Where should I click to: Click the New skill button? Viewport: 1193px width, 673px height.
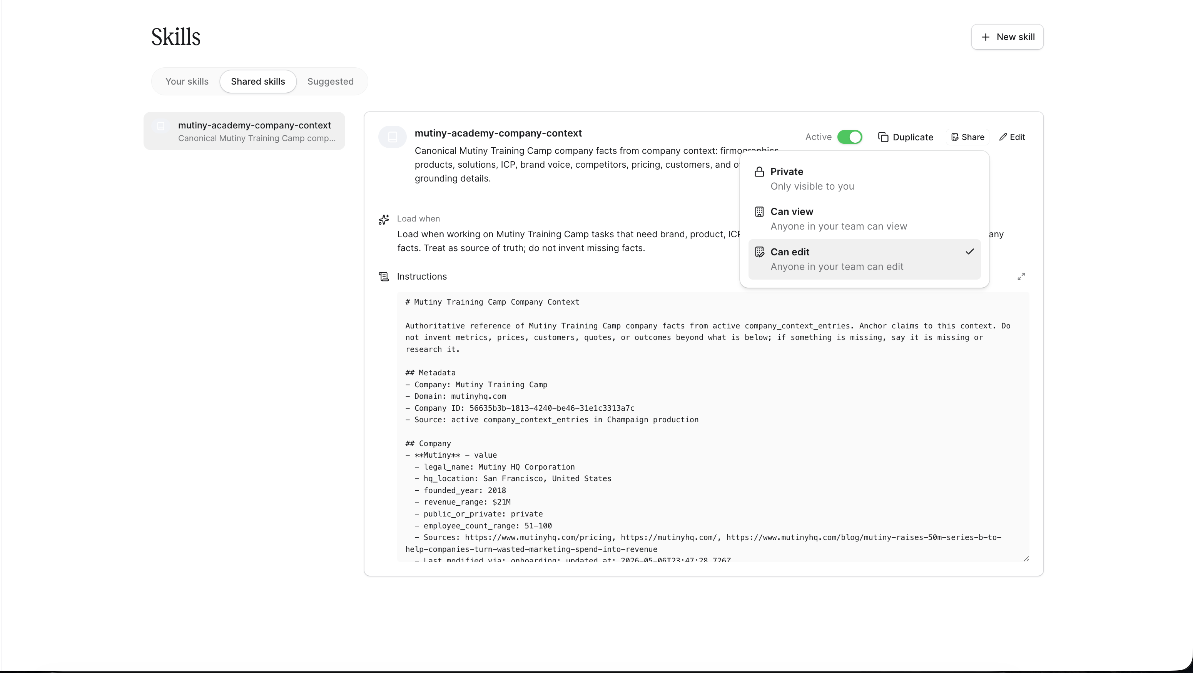(x=1007, y=37)
